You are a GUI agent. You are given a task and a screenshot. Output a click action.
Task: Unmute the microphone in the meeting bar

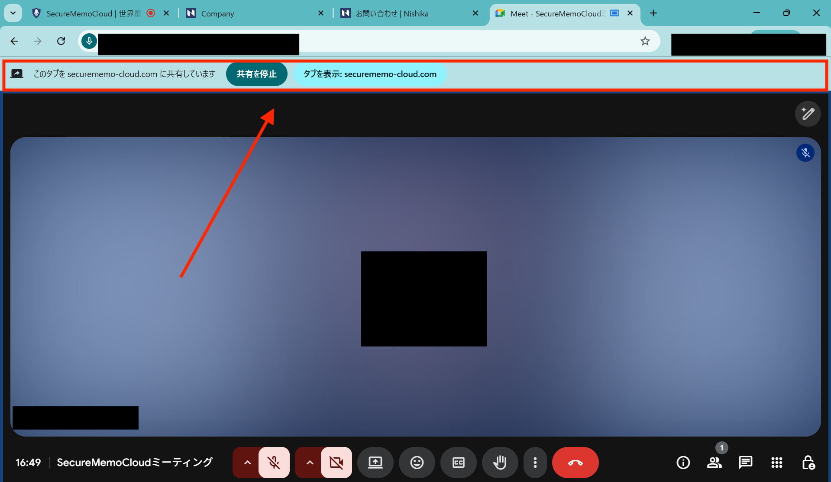[274, 463]
